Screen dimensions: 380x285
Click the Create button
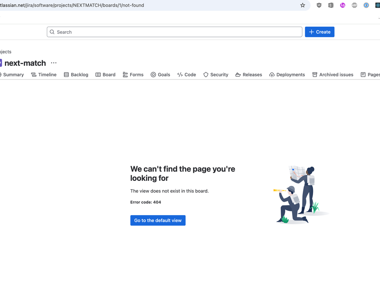[x=320, y=32]
